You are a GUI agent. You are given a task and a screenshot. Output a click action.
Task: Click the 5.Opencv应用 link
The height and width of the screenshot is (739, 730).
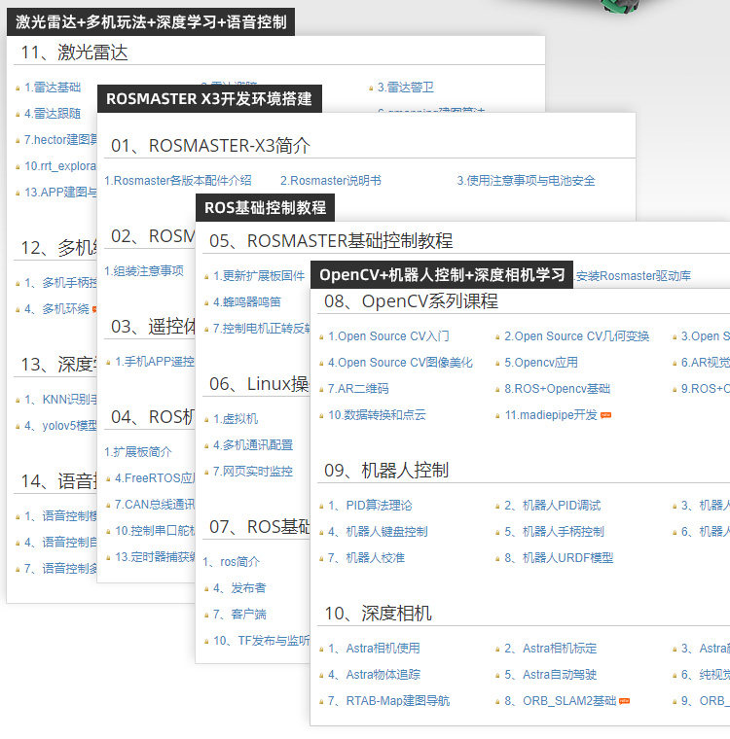tap(541, 363)
